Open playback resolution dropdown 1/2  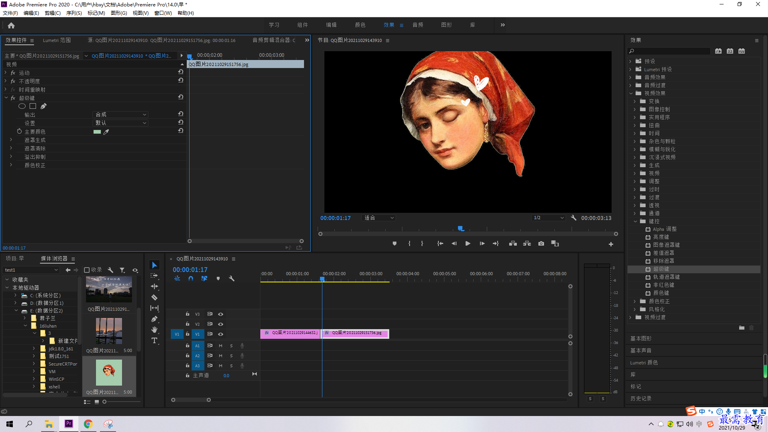tap(548, 218)
